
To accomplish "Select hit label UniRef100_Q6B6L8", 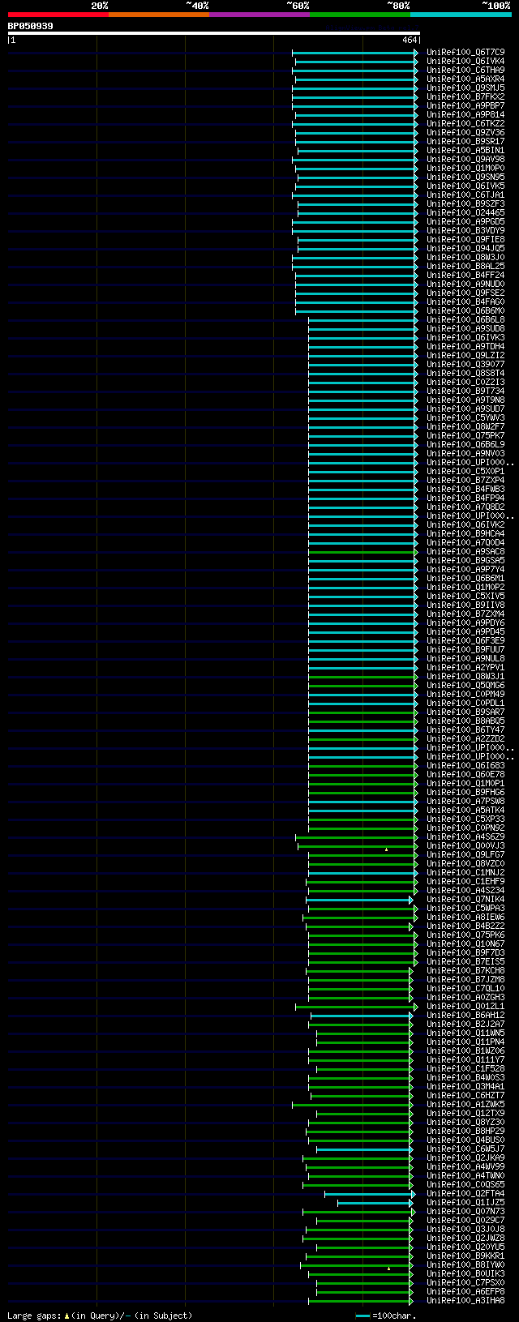I will tap(465, 319).
